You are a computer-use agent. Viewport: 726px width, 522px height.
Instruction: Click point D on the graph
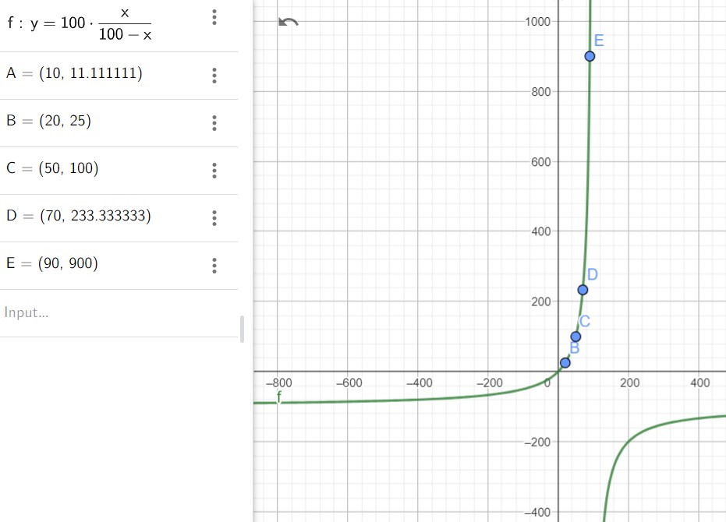[583, 290]
